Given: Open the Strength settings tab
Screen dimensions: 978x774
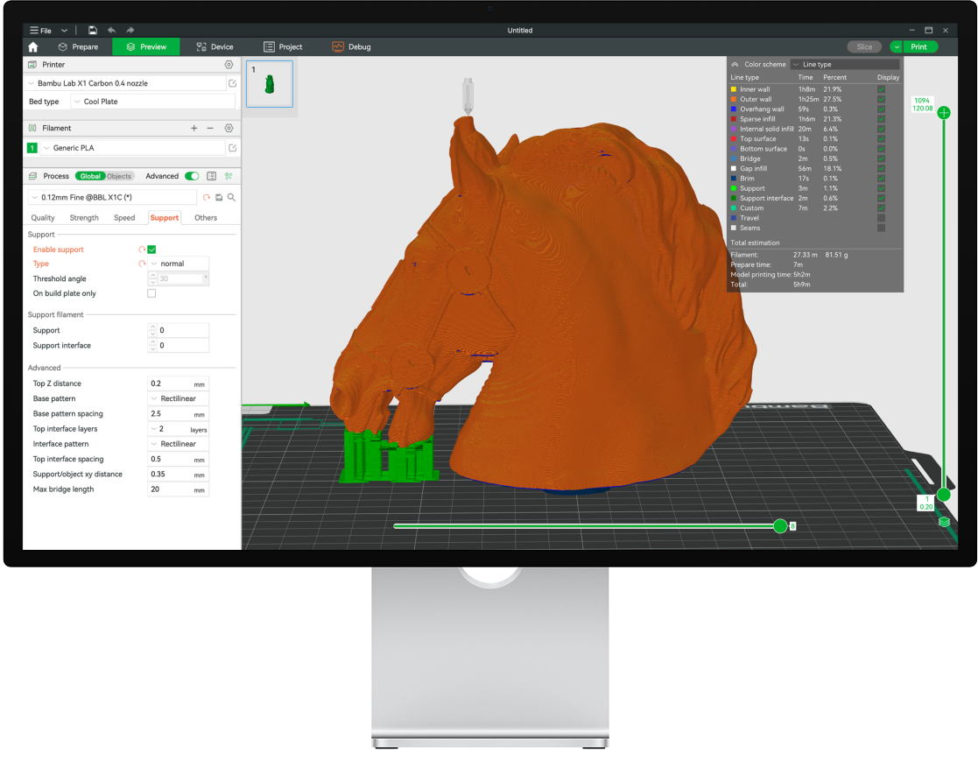Looking at the screenshot, I should pyautogui.click(x=84, y=218).
